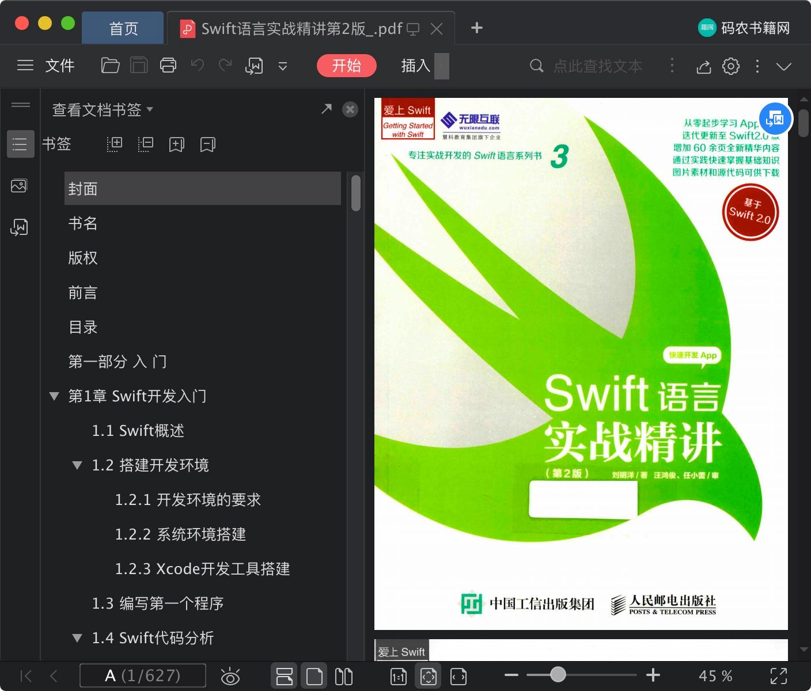Click the open folder icon
Image resolution: width=811 pixels, height=691 pixels.
[x=110, y=66]
